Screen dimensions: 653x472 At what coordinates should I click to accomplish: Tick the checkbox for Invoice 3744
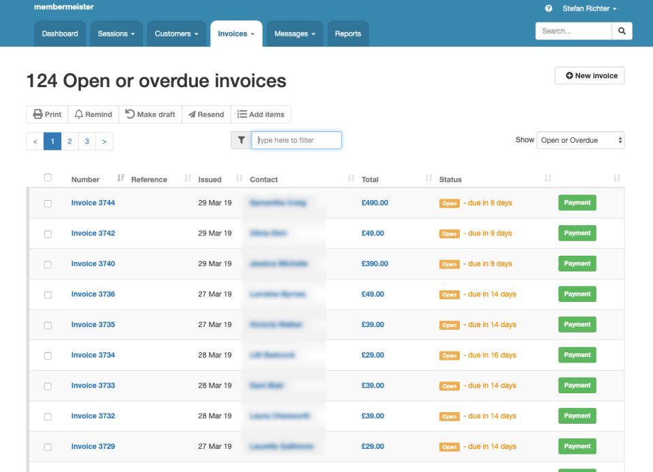48,203
